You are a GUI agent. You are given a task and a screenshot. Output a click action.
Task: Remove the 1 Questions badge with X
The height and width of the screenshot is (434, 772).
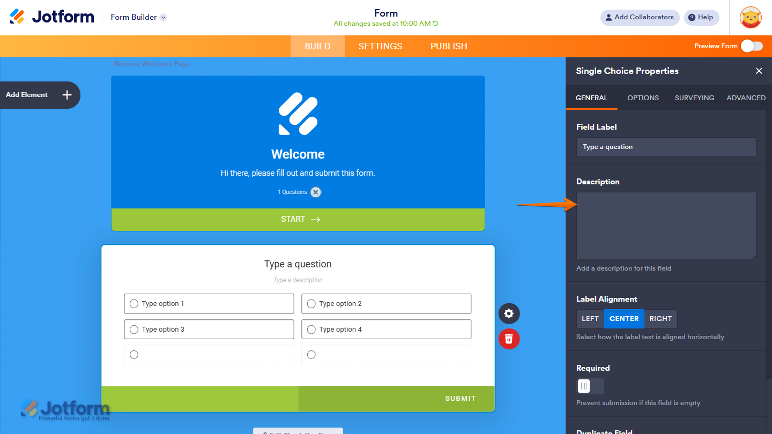tap(316, 192)
